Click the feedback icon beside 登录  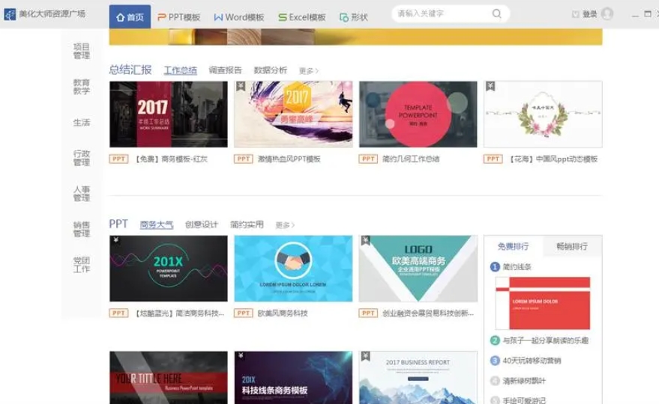(575, 14)
